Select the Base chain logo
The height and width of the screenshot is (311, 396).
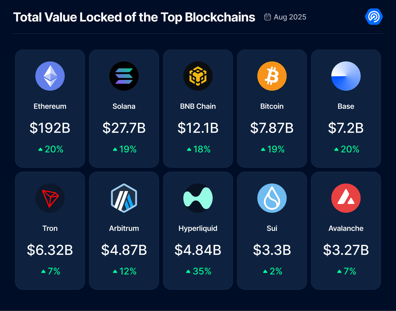click(346, 76)
